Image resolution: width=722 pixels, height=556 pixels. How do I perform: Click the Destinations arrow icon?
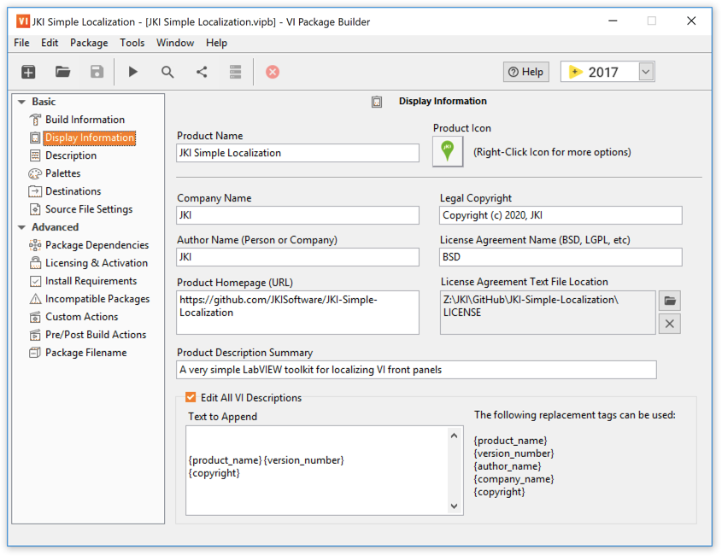(x=35, y=191)
